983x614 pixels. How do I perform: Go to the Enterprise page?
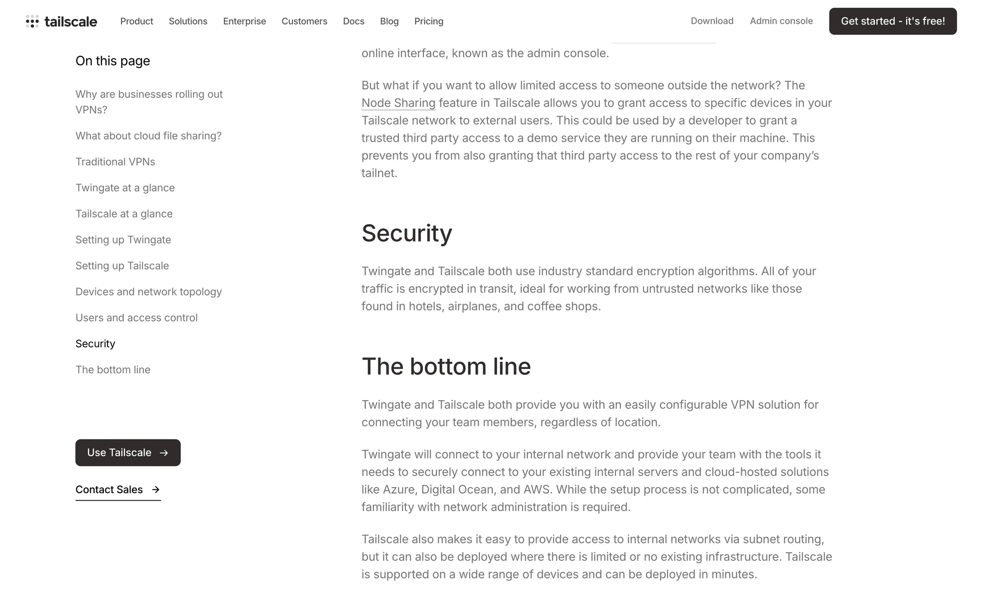244,21
